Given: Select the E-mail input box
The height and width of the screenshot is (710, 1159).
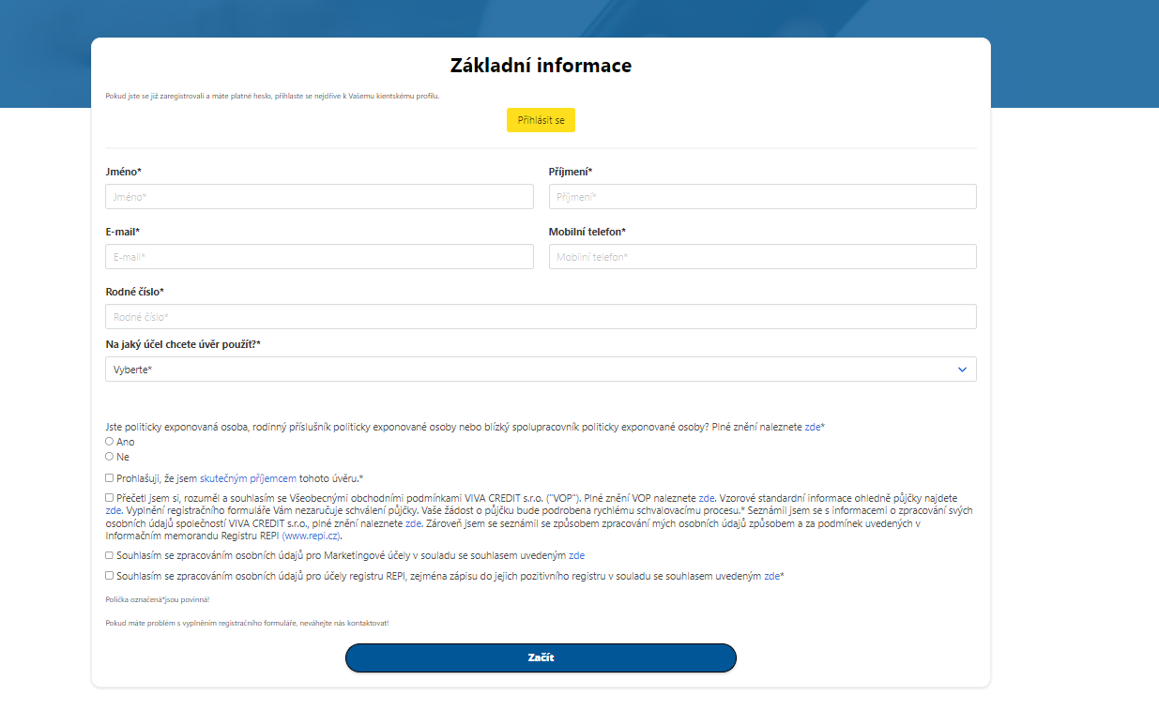Looking at the screenshot, I should pyautogui.click(x=319, y=257).
